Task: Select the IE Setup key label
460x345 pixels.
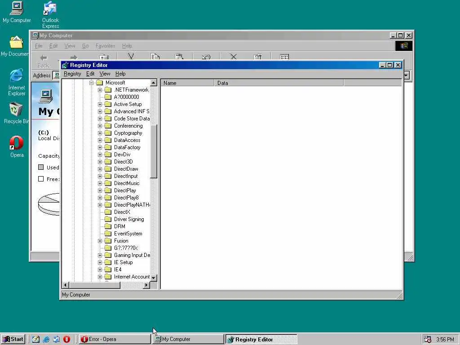Action: (x=123, y=262)
